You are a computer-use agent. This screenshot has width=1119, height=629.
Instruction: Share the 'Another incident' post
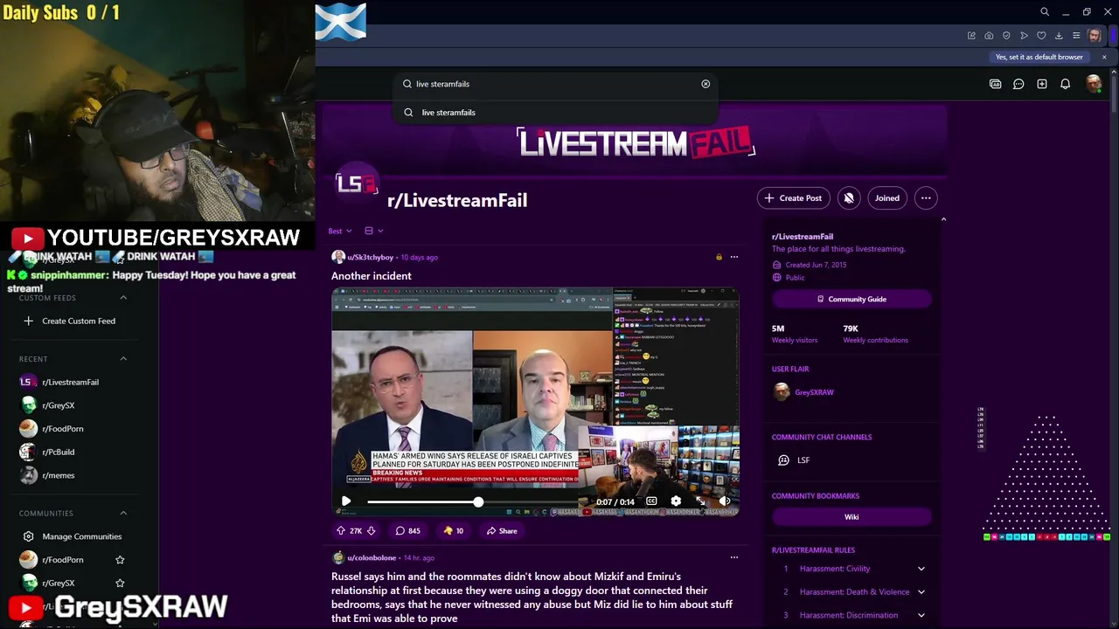pyautogui.click(x=502, y=530)
